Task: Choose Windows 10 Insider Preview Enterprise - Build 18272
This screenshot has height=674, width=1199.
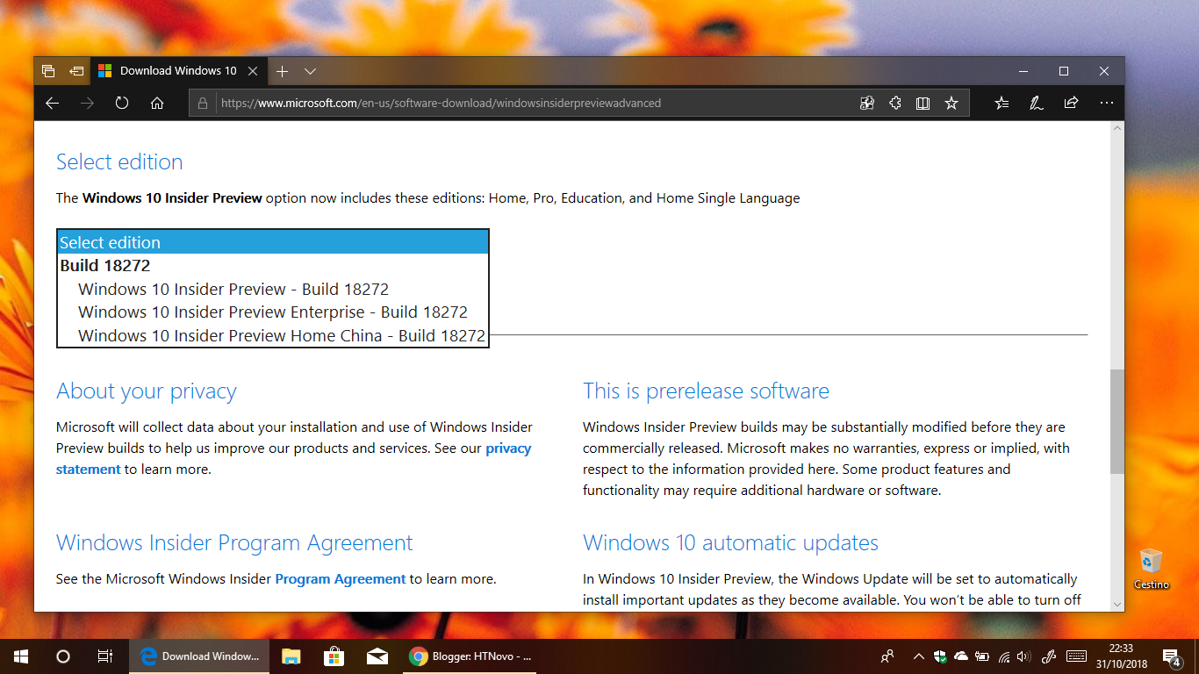Action: [273, 312]
